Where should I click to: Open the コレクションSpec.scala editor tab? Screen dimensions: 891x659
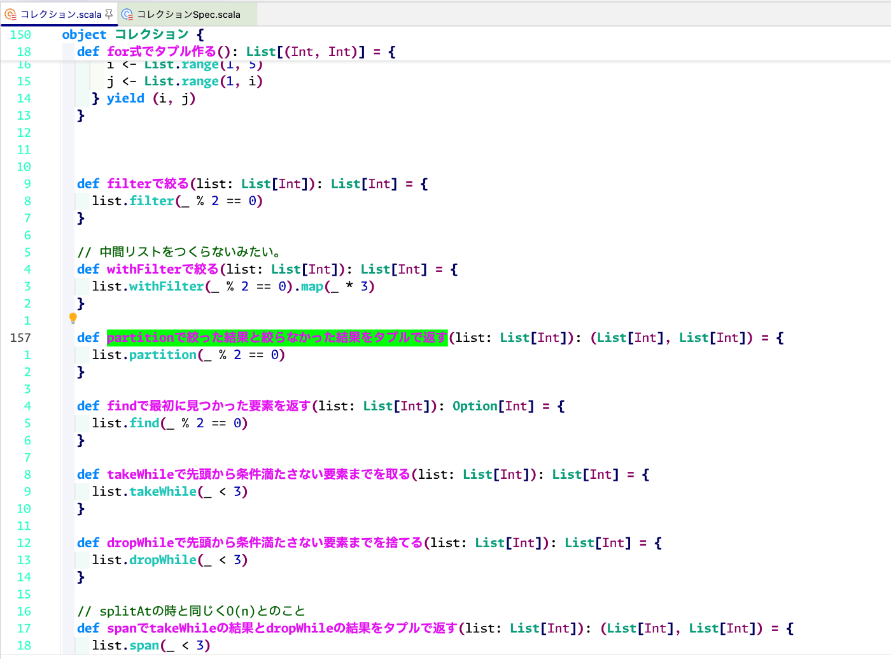point(188,14)
